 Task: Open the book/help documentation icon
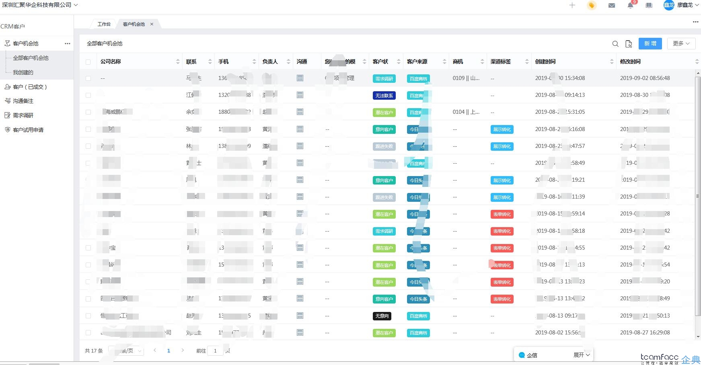(x=649, y=6)
